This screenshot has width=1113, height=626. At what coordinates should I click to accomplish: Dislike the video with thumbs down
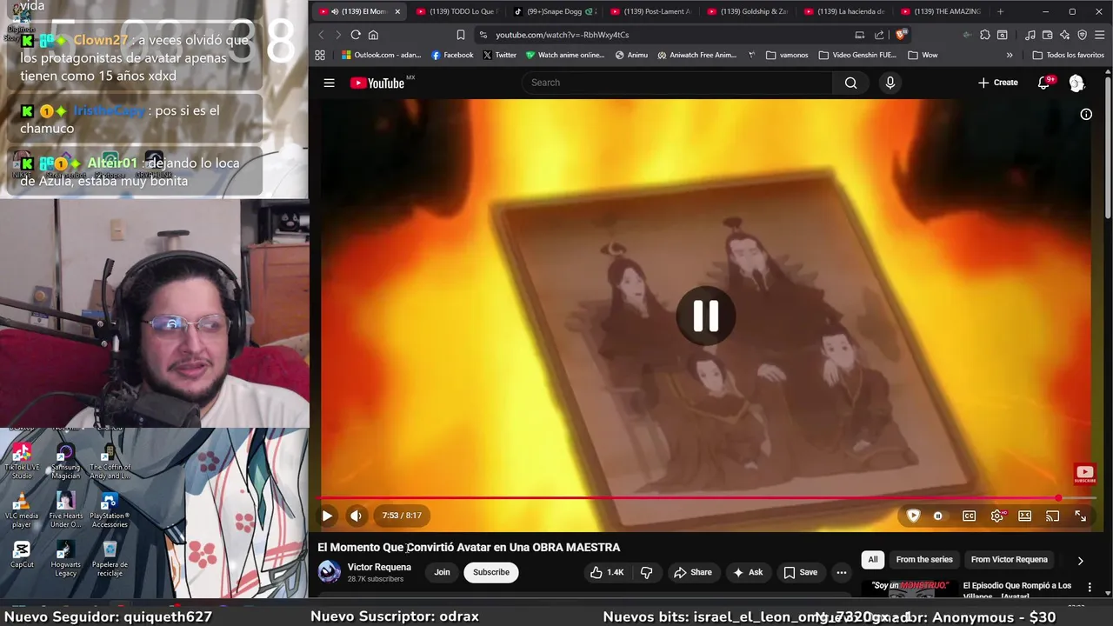(646, 572)
